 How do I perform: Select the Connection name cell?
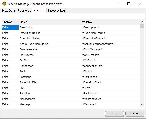pos(50,66)
